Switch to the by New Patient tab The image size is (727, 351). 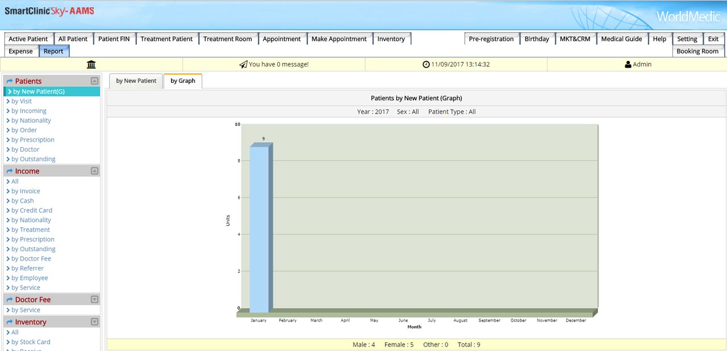(x=136, y=81)
